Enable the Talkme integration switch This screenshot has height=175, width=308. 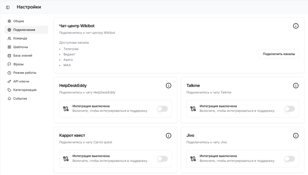coord(290,109)
